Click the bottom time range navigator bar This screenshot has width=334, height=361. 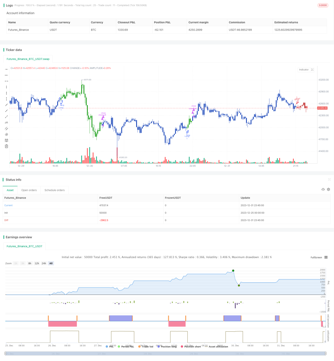[165, 354]
